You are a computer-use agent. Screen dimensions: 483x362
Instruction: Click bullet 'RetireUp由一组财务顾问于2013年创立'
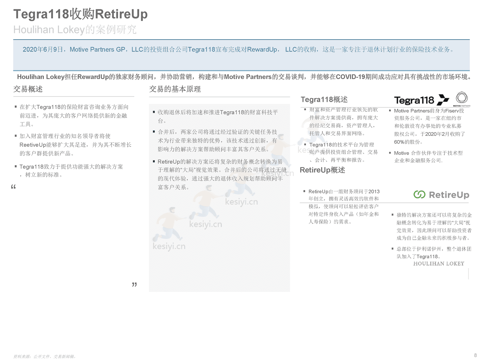coord(341,206)
